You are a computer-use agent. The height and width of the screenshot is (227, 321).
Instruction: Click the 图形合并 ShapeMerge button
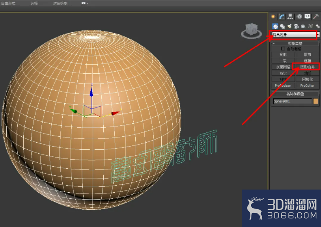coord(307,67)
